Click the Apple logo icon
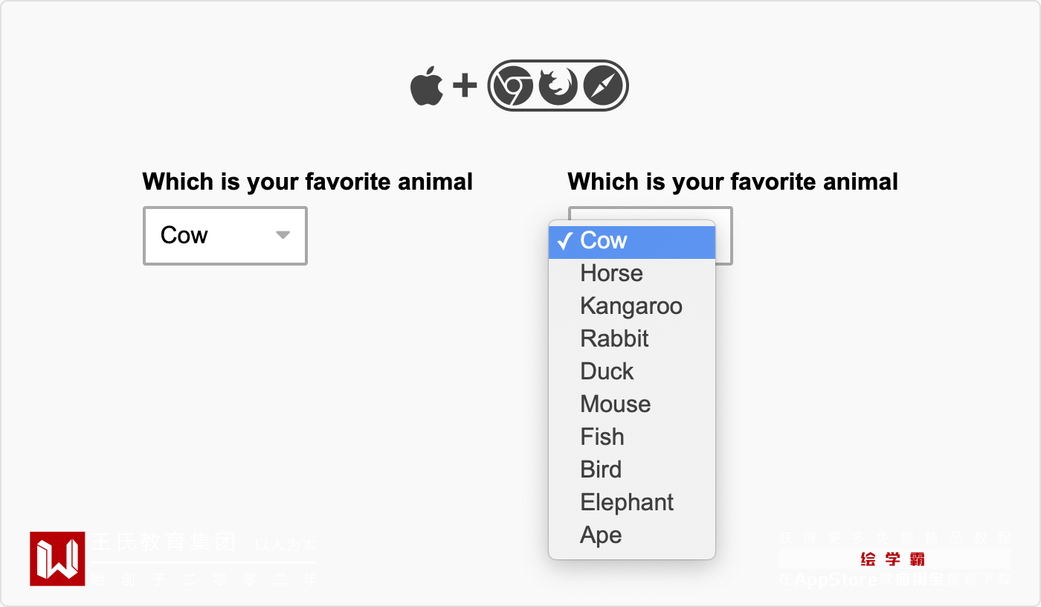 click(427, 86)
